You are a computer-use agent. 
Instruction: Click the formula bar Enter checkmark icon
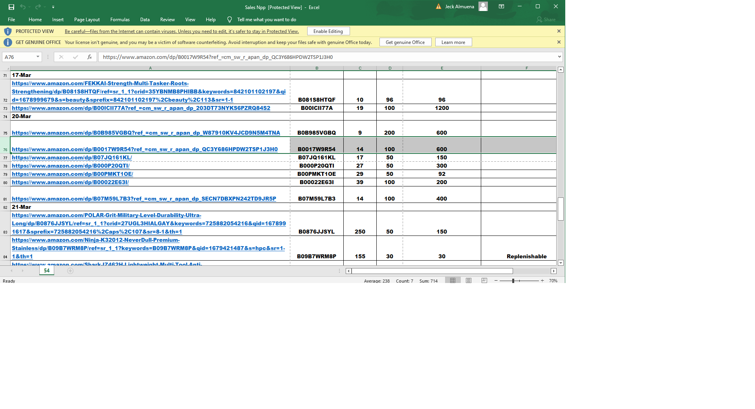point(75,57)
